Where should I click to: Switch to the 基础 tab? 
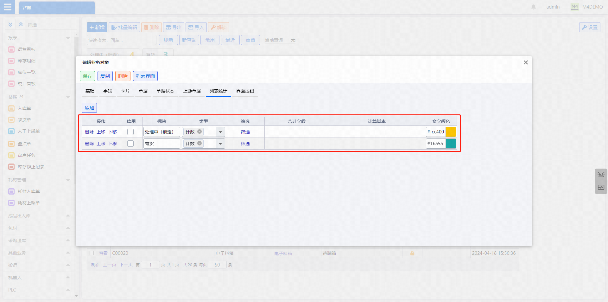[x=90, y=91]
